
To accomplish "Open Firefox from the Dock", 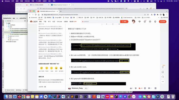I will click(19, 97).
